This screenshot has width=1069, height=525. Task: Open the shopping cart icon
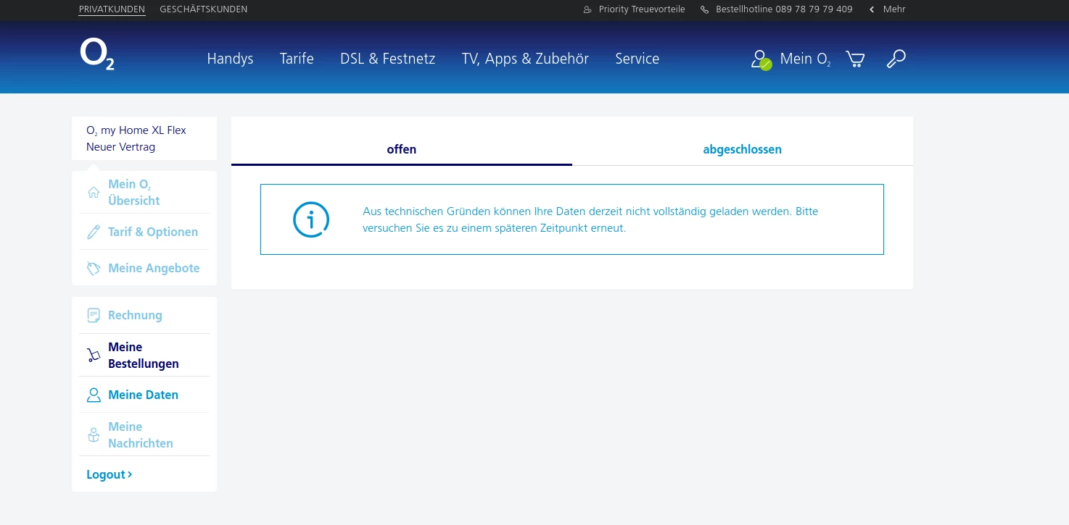(855, 59)
